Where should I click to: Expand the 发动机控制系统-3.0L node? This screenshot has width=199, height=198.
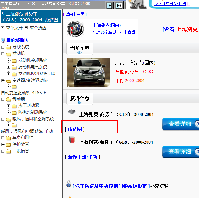click(x=8, y=74)
